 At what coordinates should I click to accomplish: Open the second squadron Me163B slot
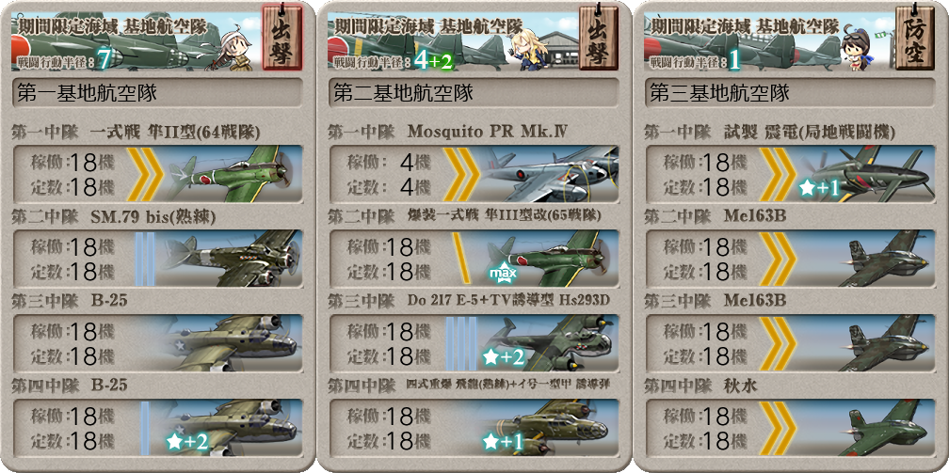790,259
